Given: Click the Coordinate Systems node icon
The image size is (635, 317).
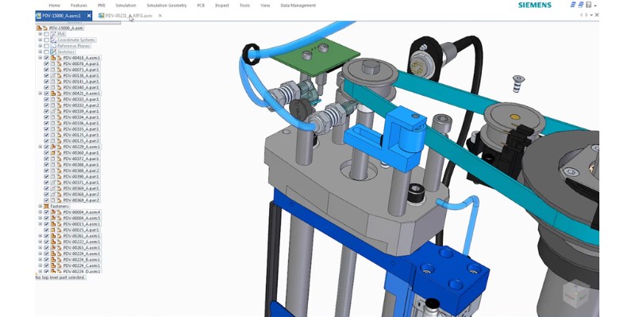Looking at the screenshot, I should click(53, 40).
